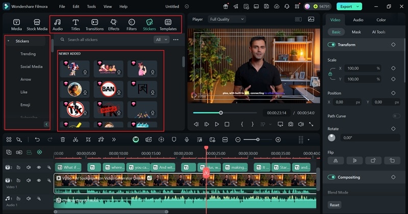This screenshot has height=214, width=408.
Task: Open the Audio library tab
Action: (58, 25)
